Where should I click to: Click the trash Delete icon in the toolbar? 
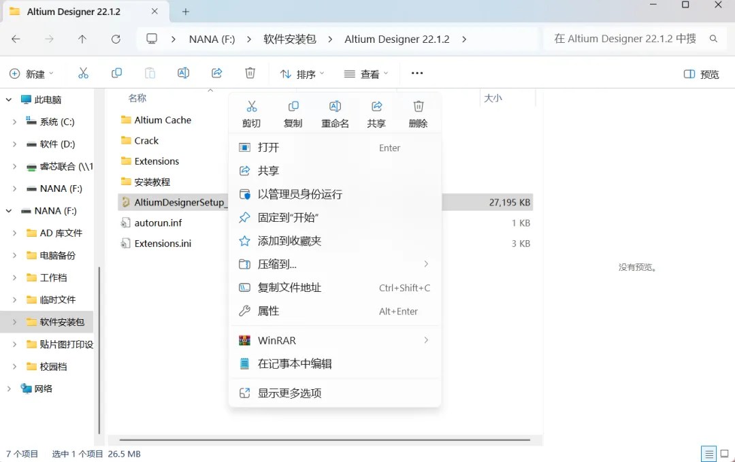[250, 73]
